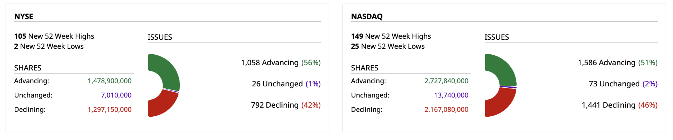The width and height of the screenshot is (673, 140).
Task: Select NASDAQ unchanged shares value 13,740,000
Action: click(x=451, y=95)
